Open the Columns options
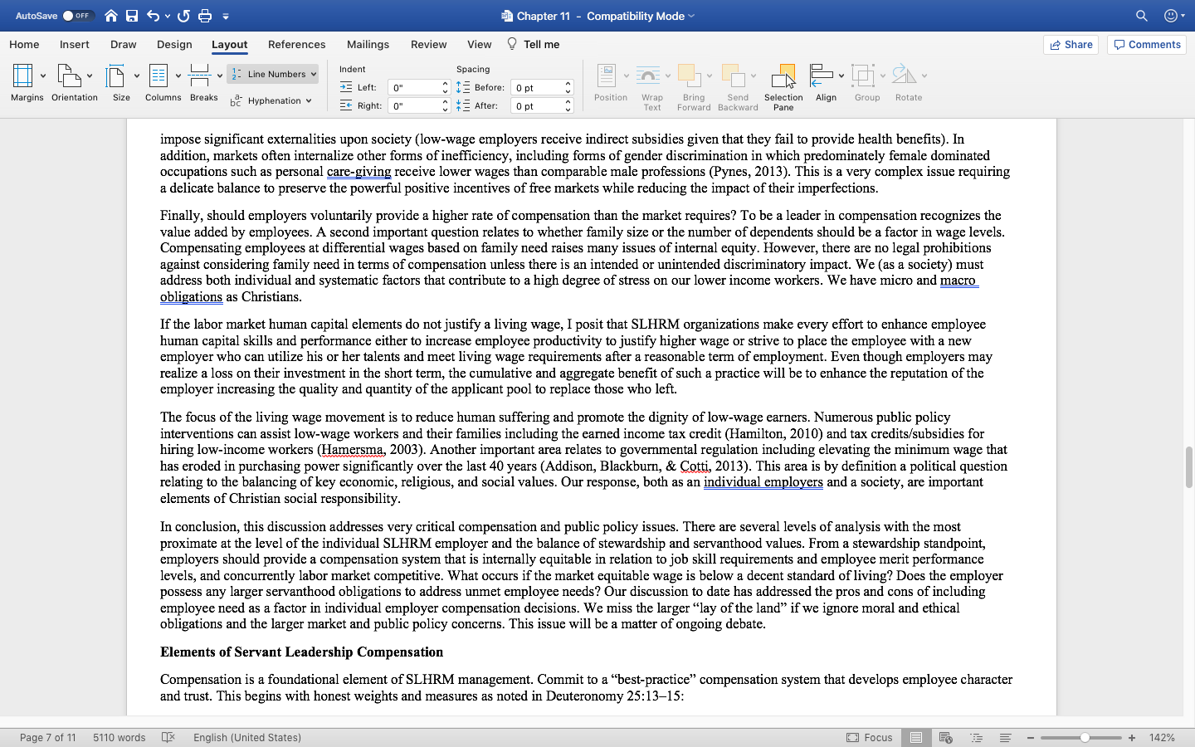The width and height of the screenshot is (1195, 747). coord(163,82)
